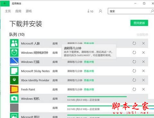Open the Windows 闹钟和时钟 app icon

pos(14,52)
